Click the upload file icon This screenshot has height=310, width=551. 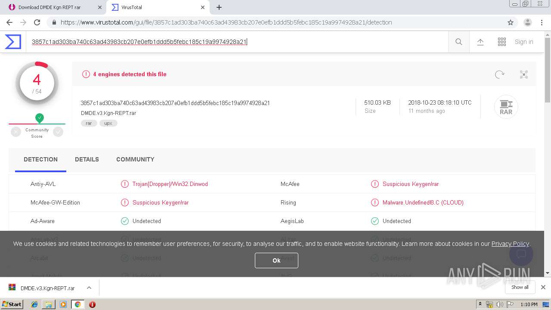click(x=480, y=42)
